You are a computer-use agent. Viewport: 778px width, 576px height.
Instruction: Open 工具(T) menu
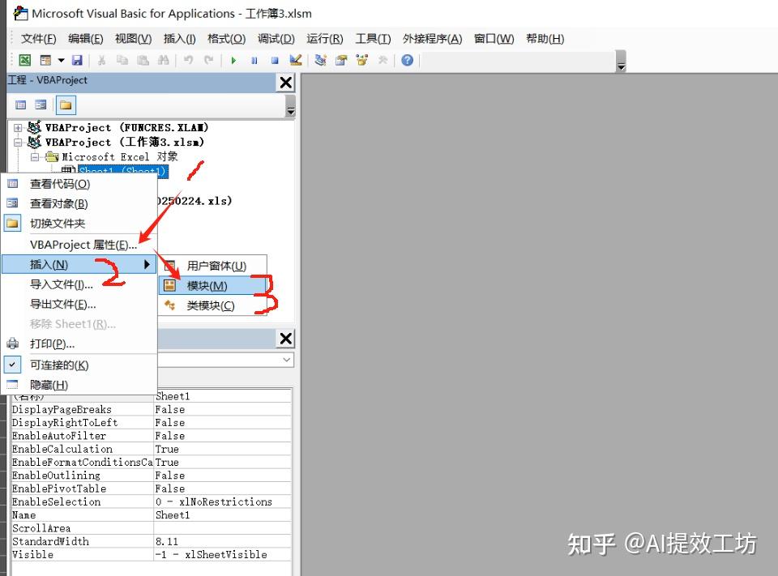pos(373,39)
